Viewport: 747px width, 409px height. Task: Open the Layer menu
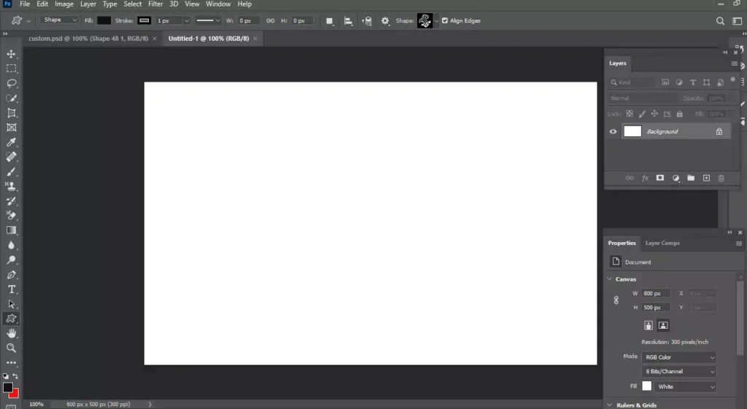88,4
